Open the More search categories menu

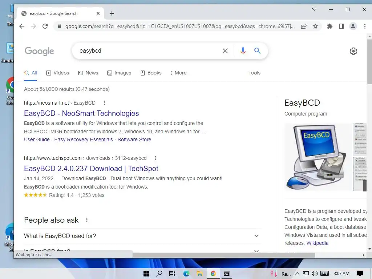point(178,73)
